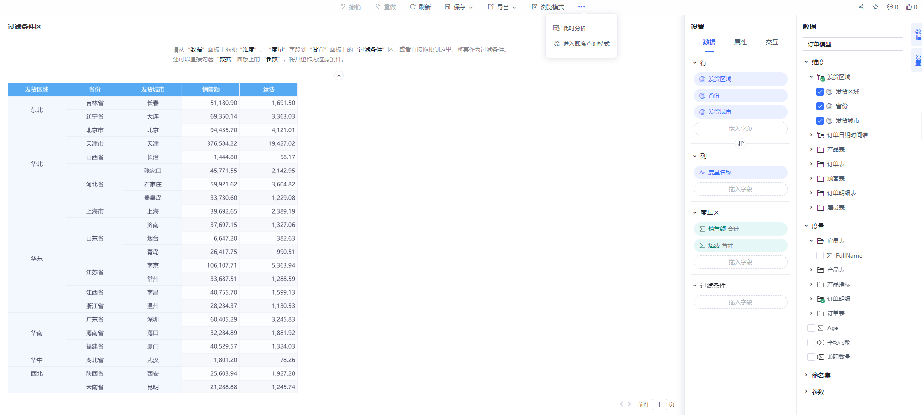Click the share icon at top right
The height and width of the screenshot is (415, 922).
coord(861,7)
